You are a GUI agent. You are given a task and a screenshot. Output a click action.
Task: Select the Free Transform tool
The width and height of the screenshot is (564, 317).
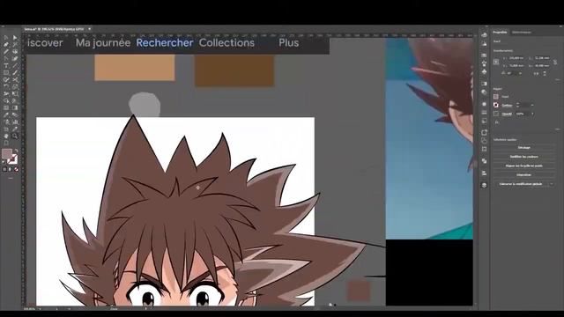pyautogui.click(x=15, y=93)
